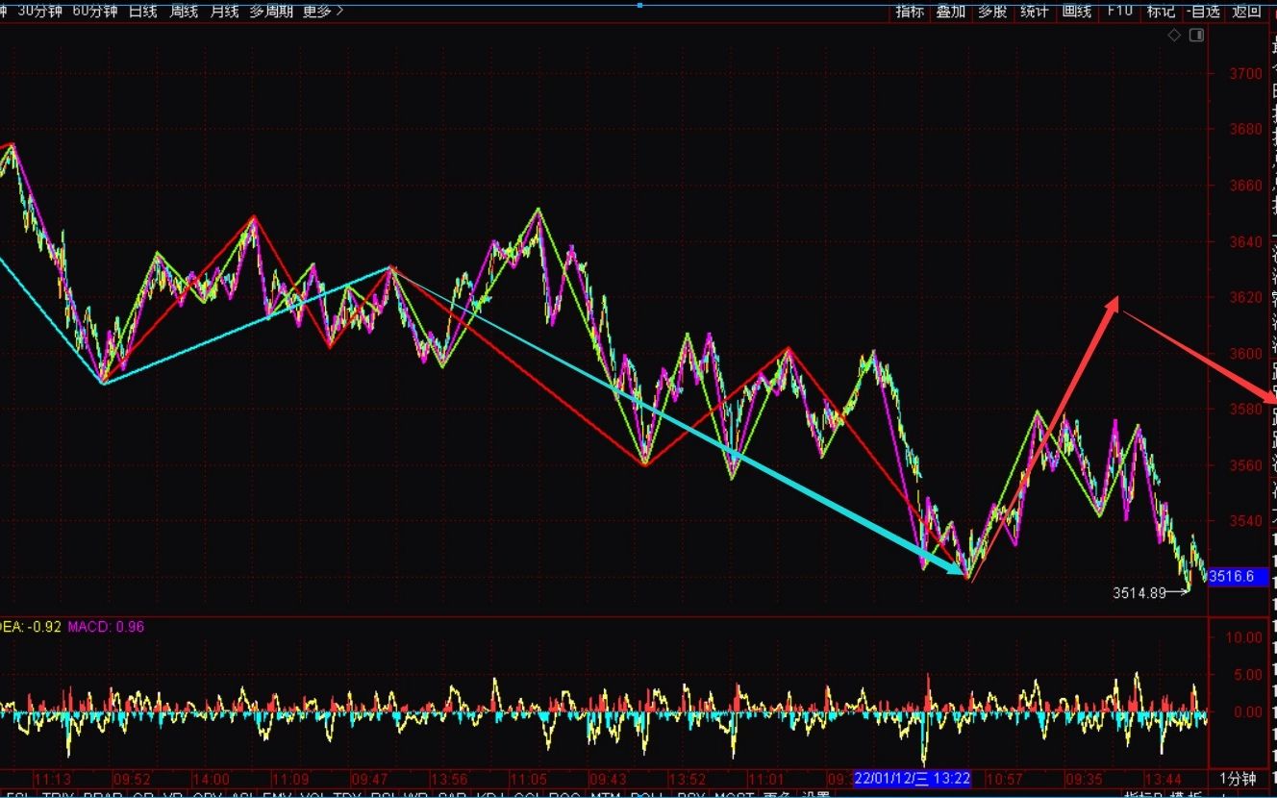The image size is (1277, 798).
Task: Click the diamond icon above the price axis
Action: 1174,36
